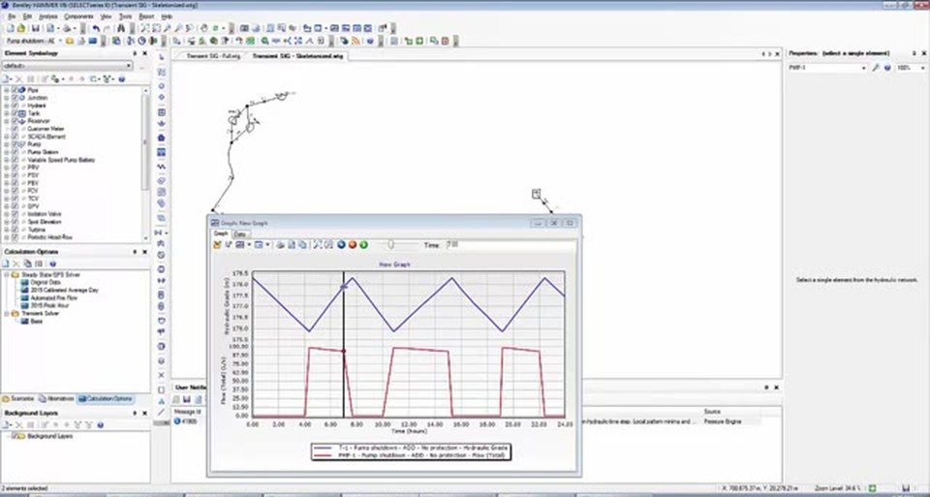Screen dimensions: 930x497
Task: Click the Time input field in graph
Action: pos(511,244)
